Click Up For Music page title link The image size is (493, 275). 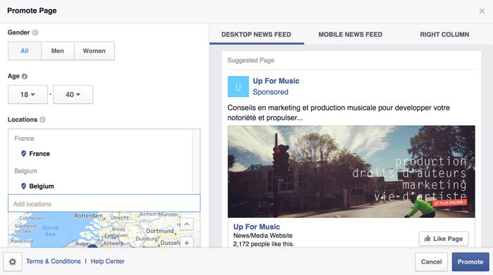276,81
